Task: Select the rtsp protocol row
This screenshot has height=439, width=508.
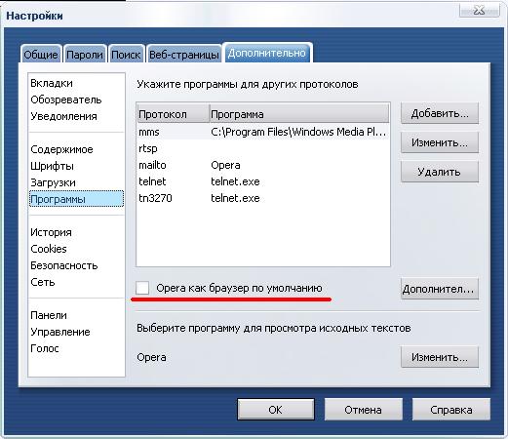Action: [263, 148]
